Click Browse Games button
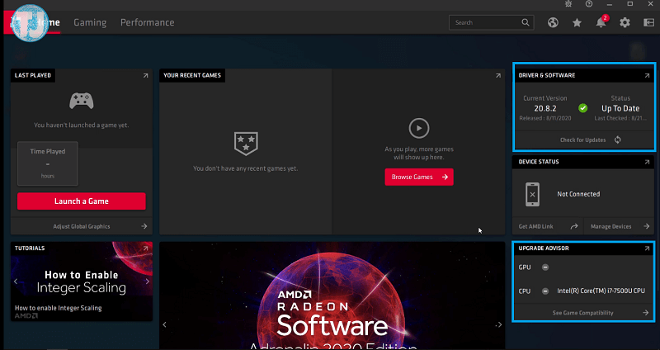The image size is (660, 350). (419, 177)
